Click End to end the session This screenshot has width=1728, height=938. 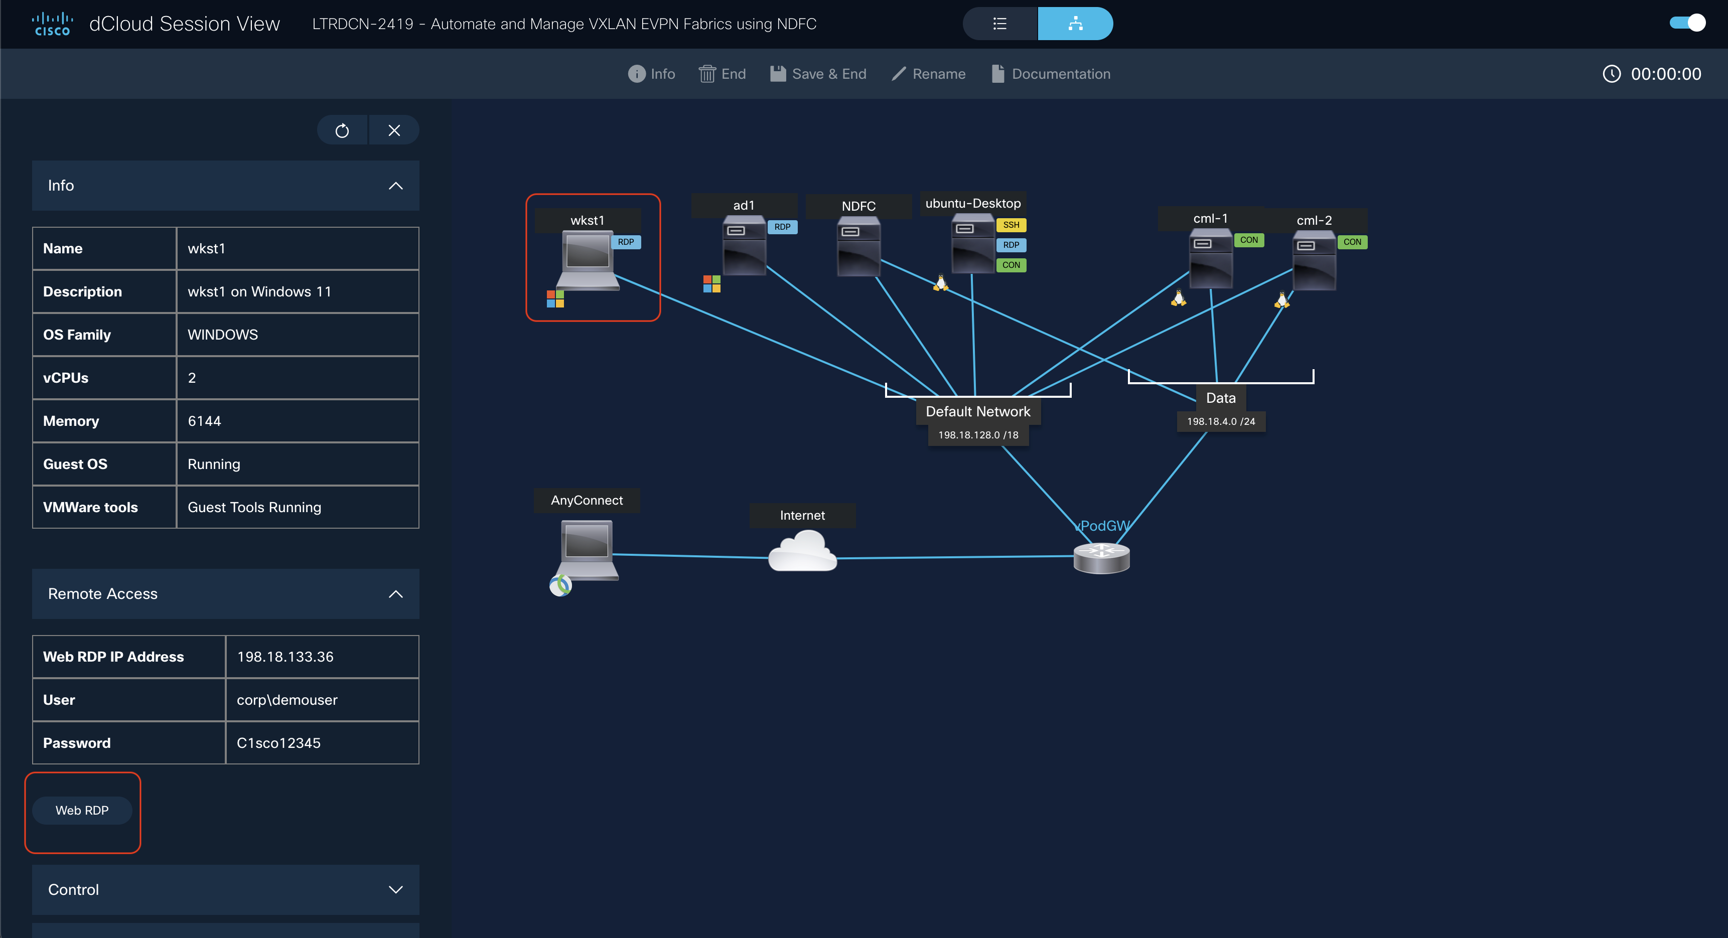[723, 74]
